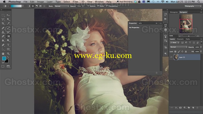
Task: Switch to the Channels tab
Action: [x=180, y=39]
